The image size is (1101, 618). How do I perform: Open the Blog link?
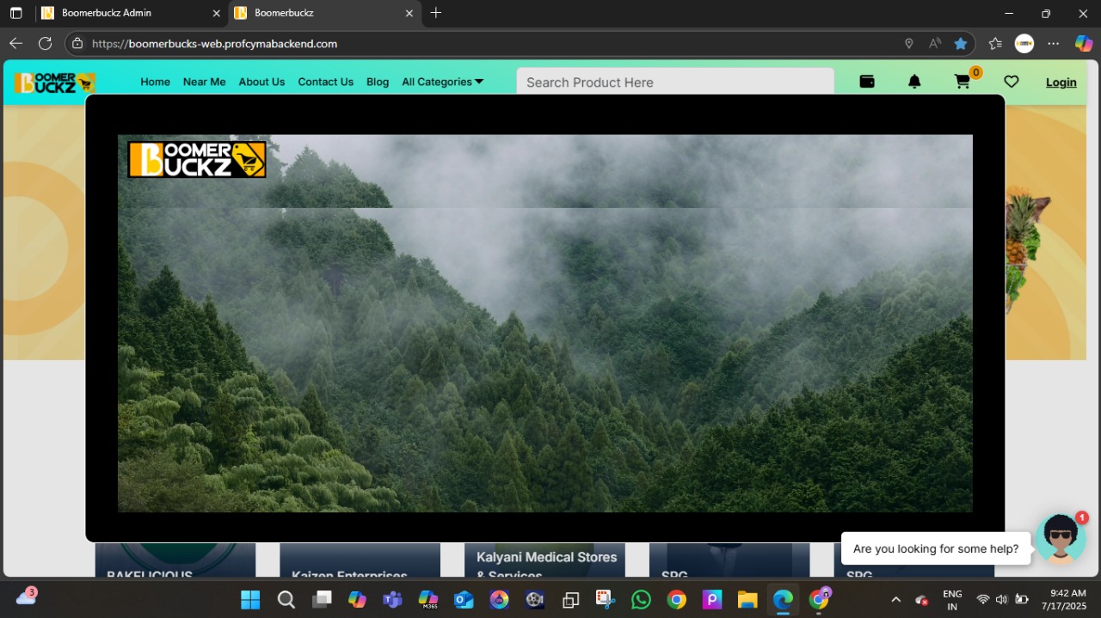coord(378,82)
